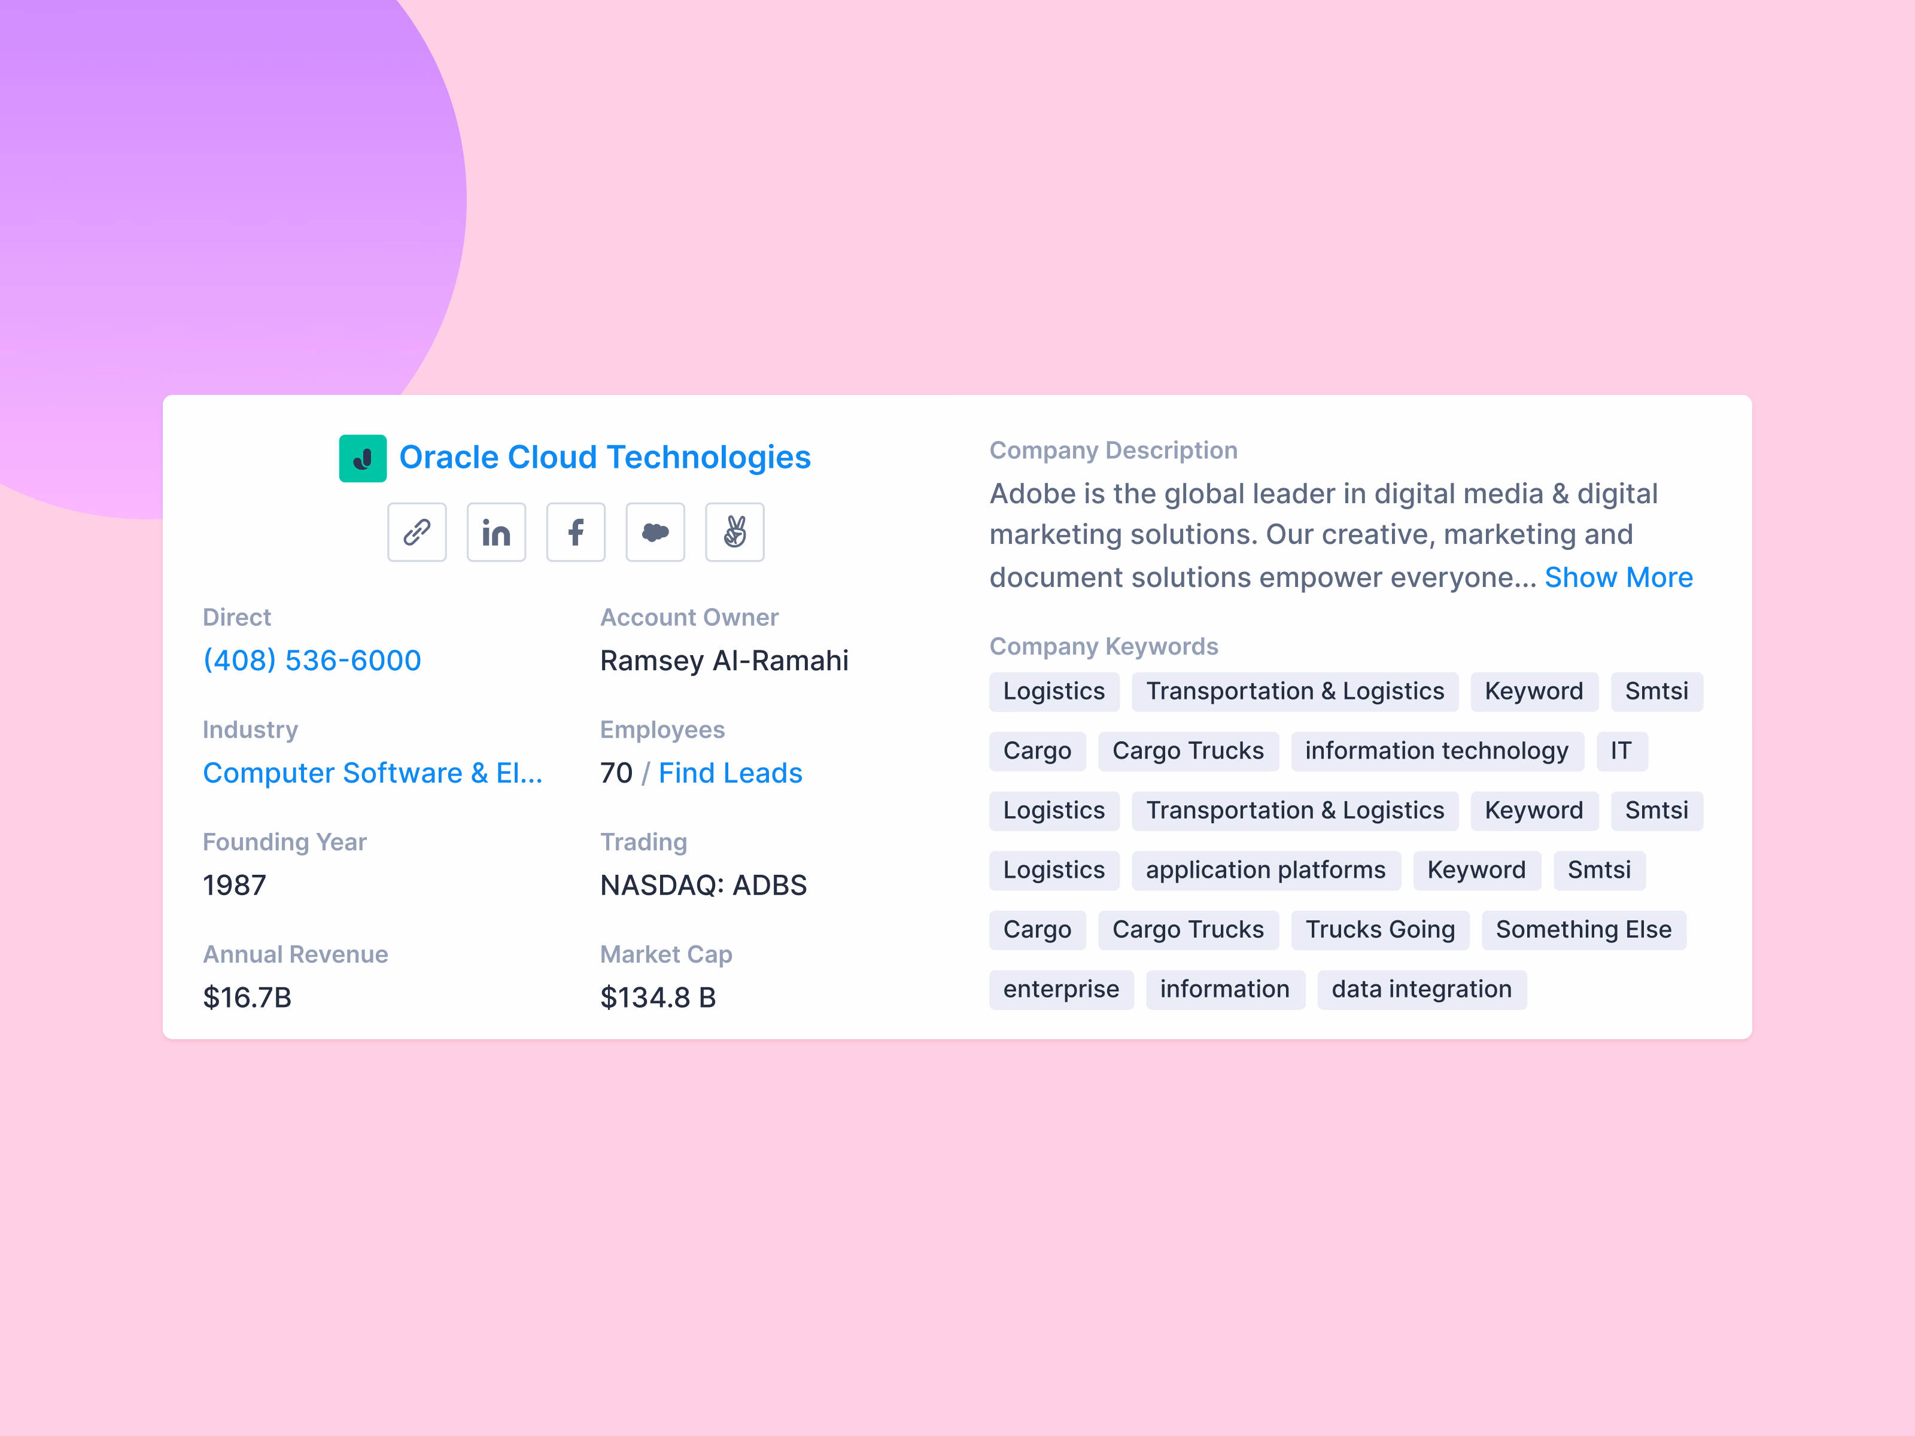Select the information technology keyword tag
The height and width of the screenshot is (1436, 1915).
[1437, 750]
